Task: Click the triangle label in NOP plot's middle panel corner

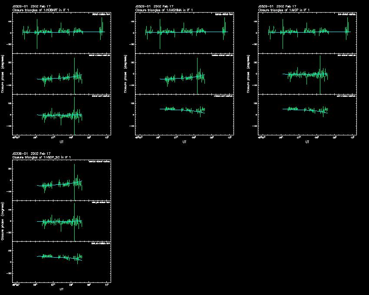Action: point(347,55)
